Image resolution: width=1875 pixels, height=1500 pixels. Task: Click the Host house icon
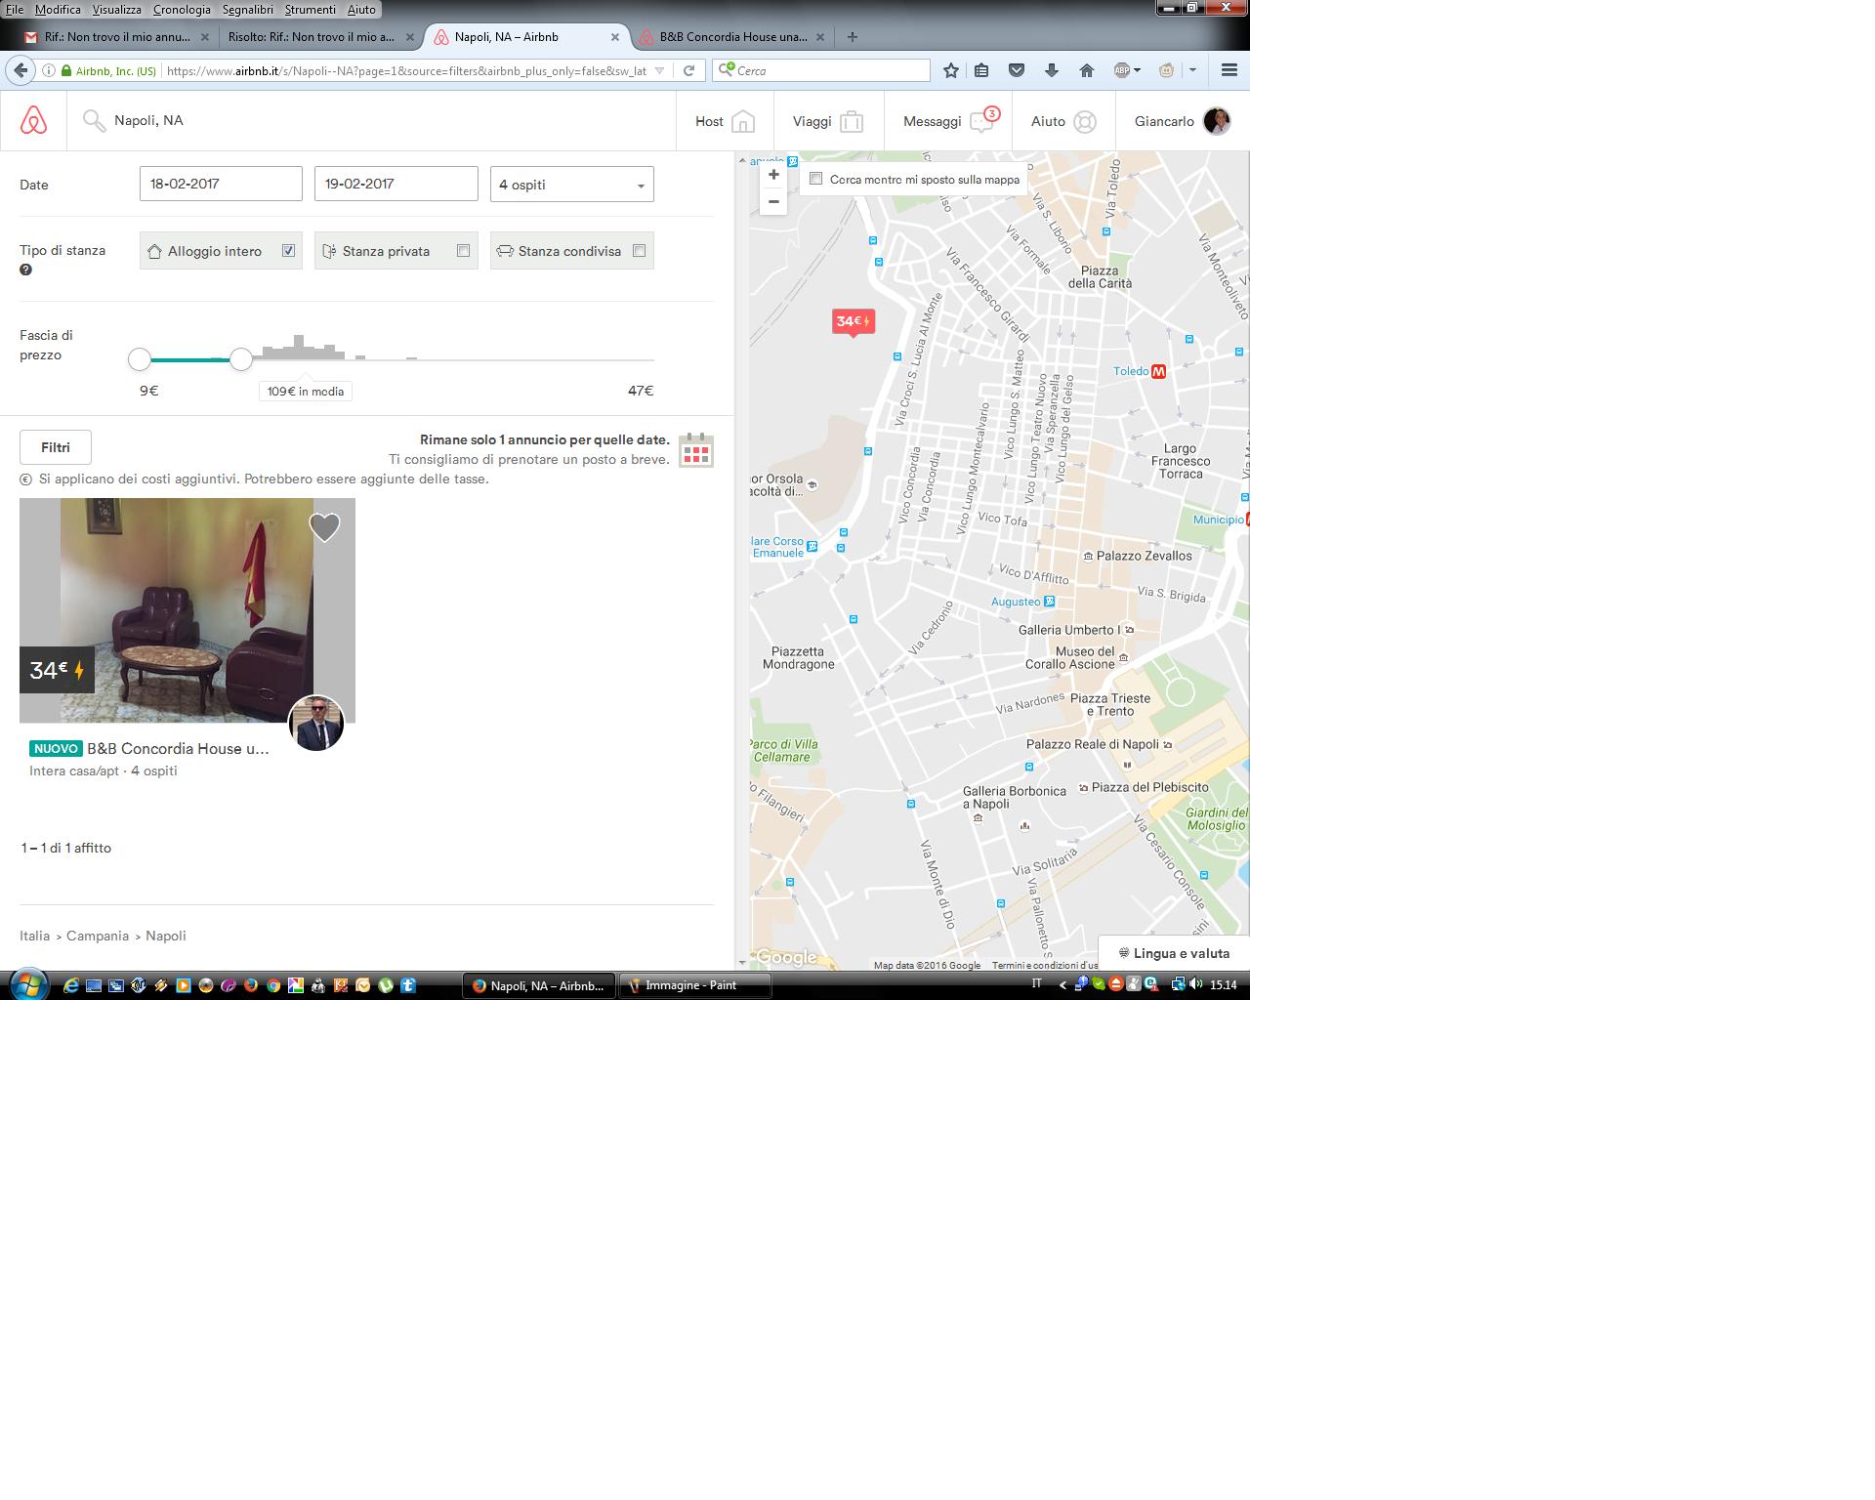click(743, 121)
